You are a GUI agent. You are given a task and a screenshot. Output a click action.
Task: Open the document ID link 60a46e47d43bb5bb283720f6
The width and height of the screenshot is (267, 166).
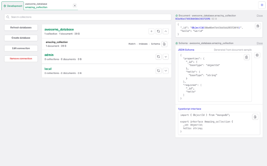(193, 19)
